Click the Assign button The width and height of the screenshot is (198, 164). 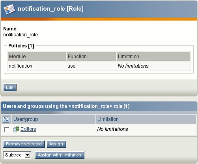point(56,144)
